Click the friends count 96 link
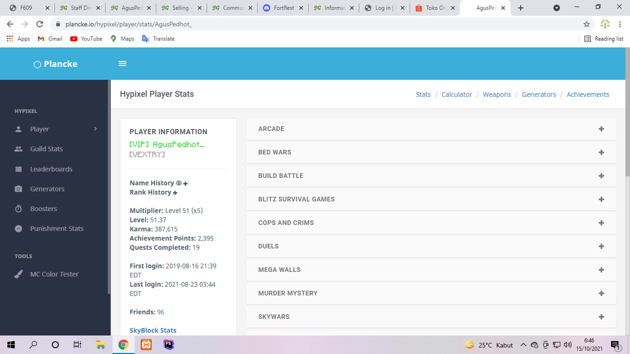The height and width of the screenshot is (354, 630). 161,312
